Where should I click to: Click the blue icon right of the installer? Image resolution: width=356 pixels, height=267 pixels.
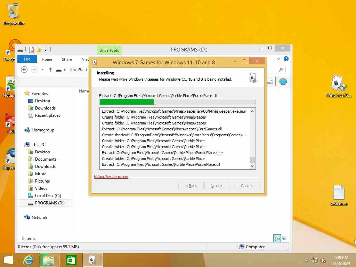283,81
